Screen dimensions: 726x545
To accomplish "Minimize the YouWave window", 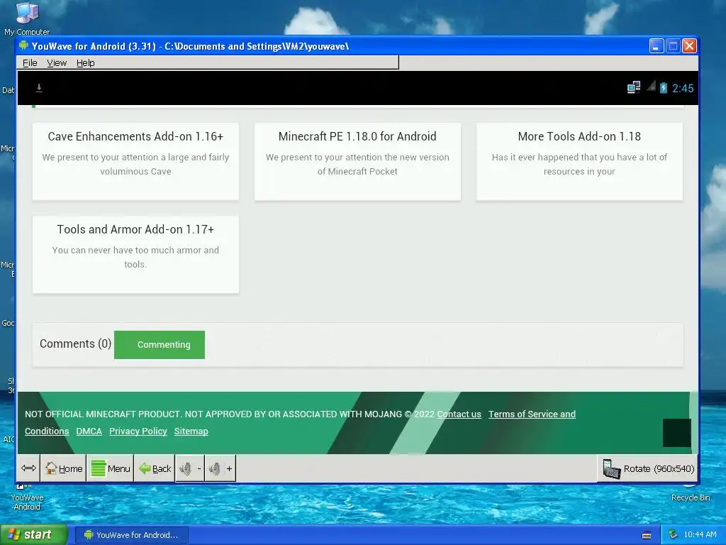I will (656, 46).
